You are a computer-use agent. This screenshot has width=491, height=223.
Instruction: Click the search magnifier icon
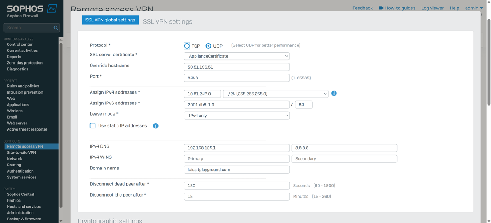point(56,28)
